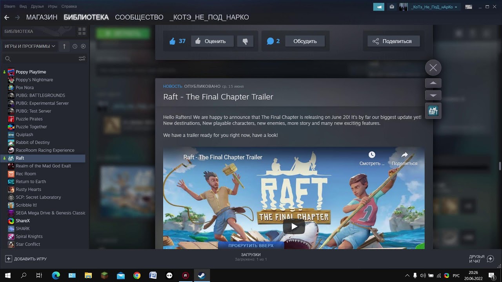The width and height of the screenshot is (502, 282).
Task: Click Steam icon in taskbar
Action: click(x=201, y=275)
